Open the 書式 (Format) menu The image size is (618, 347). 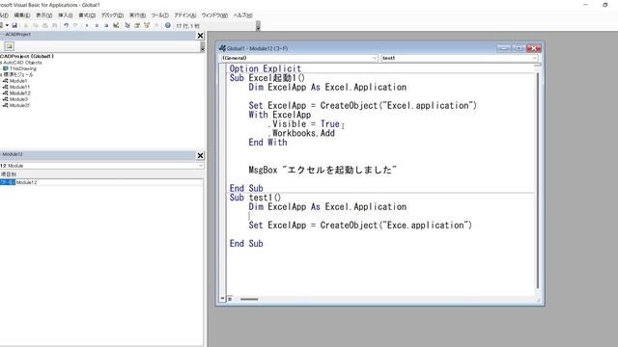point(87,15)
